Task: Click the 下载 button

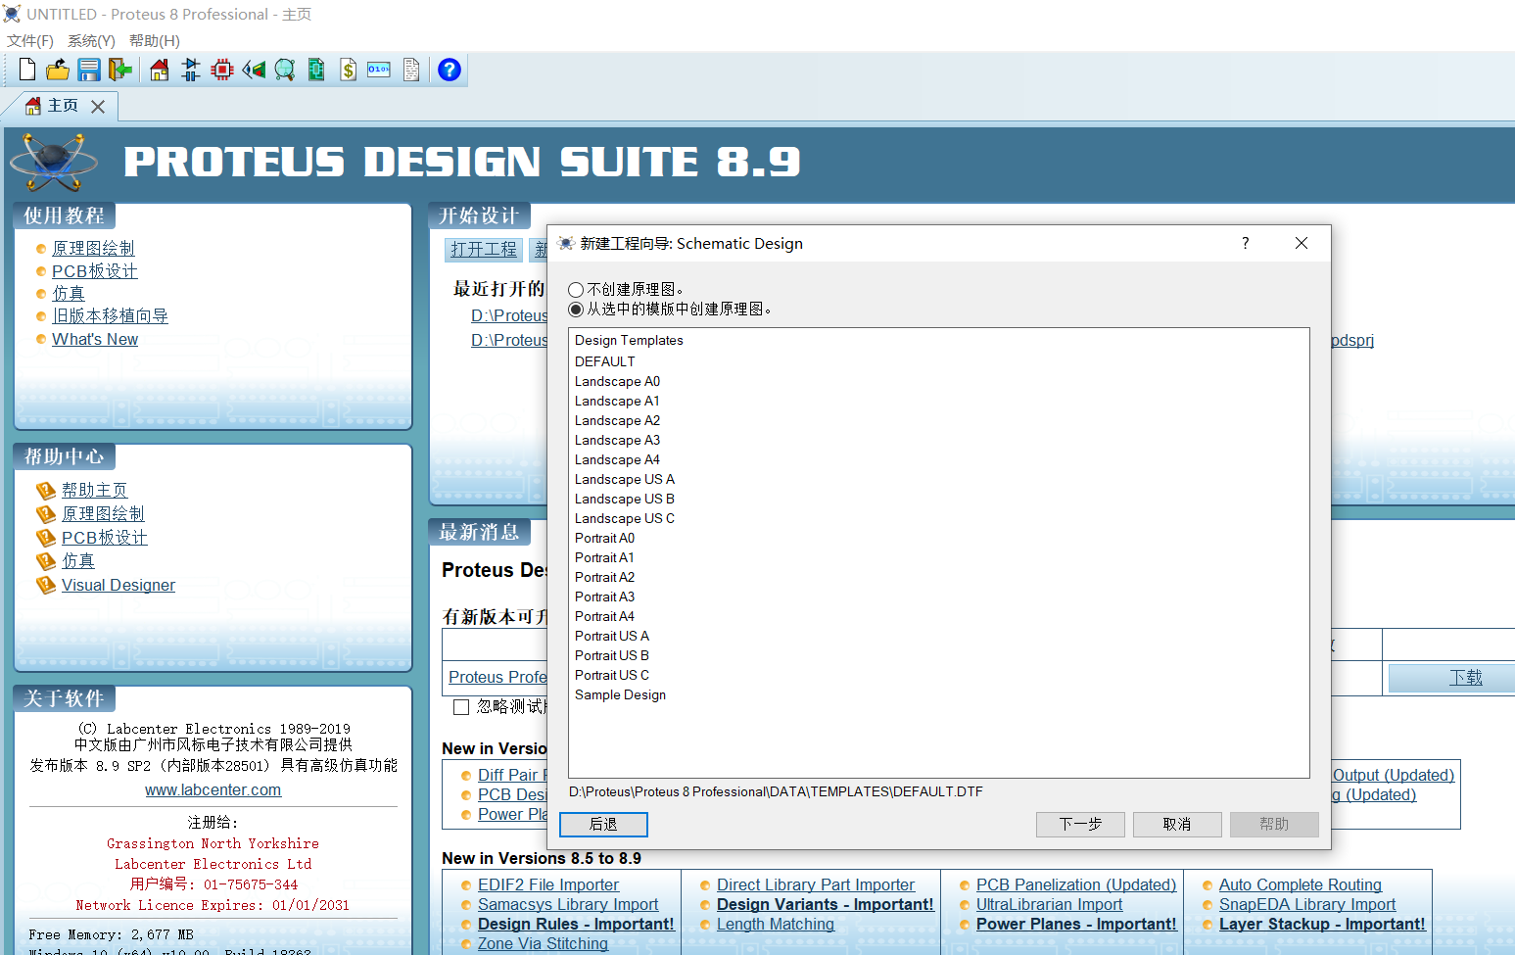Action: 1466,678
